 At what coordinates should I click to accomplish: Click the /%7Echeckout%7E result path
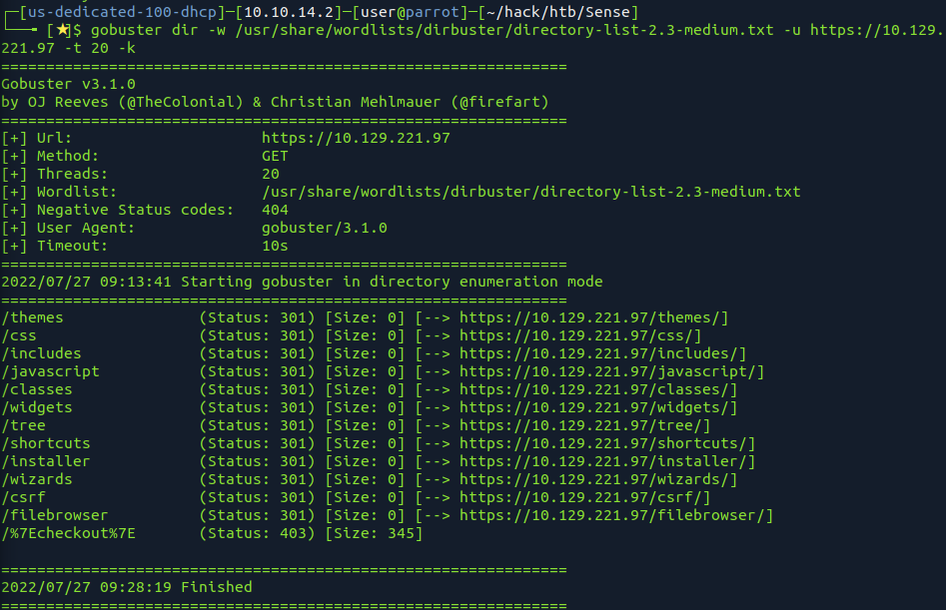(x=68, y=533)
